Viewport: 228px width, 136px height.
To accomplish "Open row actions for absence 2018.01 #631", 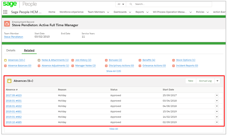I will point(217,101).
